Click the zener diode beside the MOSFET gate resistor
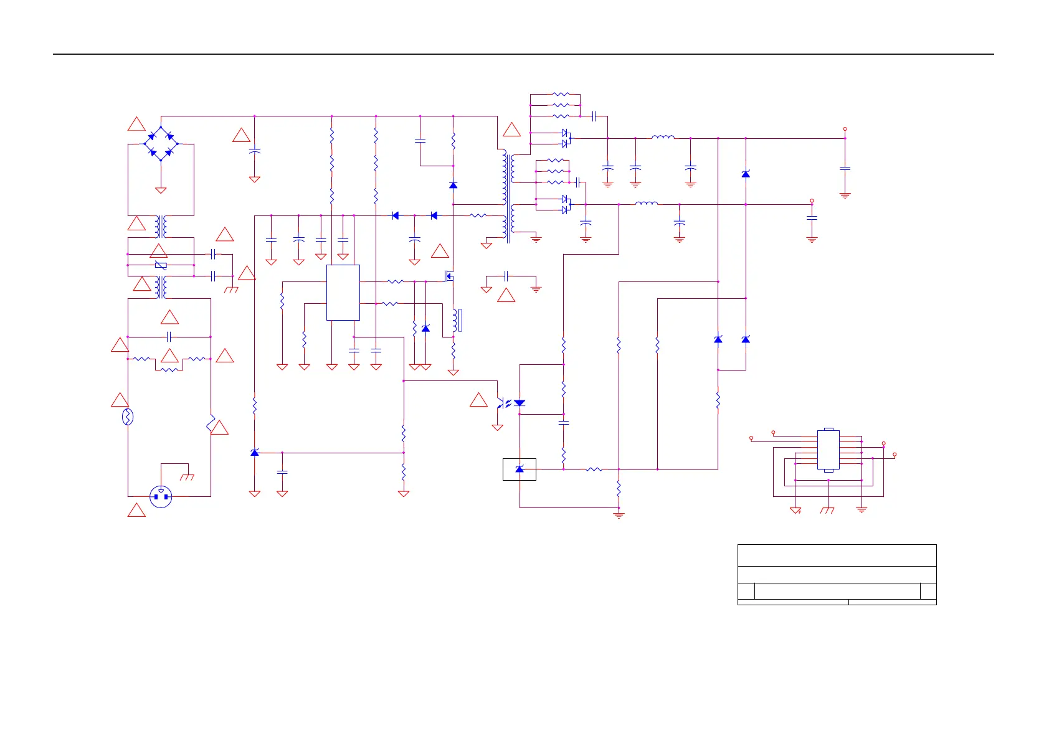 click(x=426, y=328)
